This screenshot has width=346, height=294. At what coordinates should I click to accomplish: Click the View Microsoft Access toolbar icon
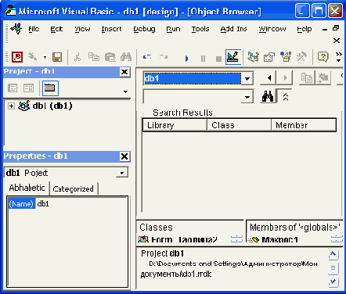click(x=17, y=57)
